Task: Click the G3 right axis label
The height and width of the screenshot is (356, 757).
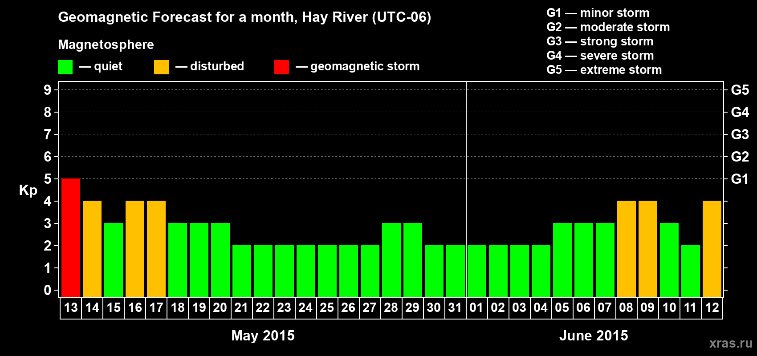Action: (740, 134)
